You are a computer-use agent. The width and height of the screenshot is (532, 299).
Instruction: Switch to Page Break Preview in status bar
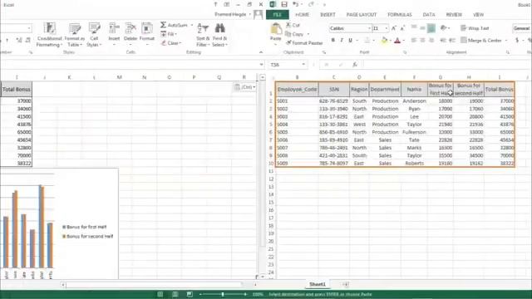click(x=190, y=294)
